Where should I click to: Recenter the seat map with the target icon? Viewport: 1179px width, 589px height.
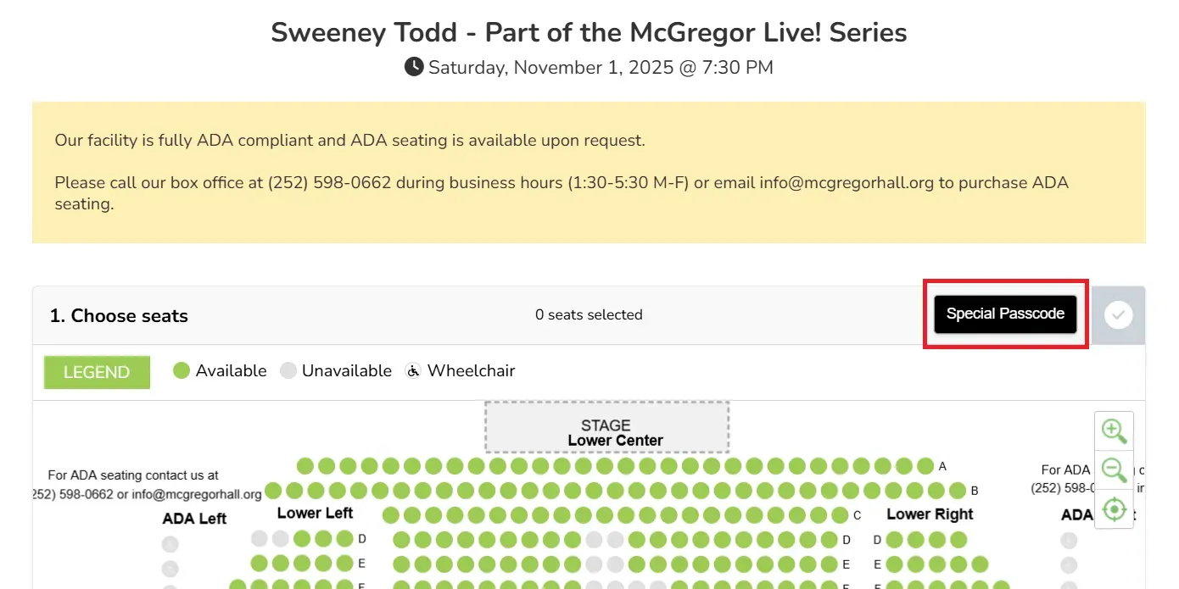click(x=1114, y=509)
